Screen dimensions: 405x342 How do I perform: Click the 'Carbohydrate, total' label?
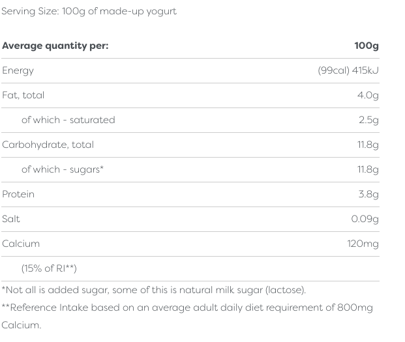(48, 145)
